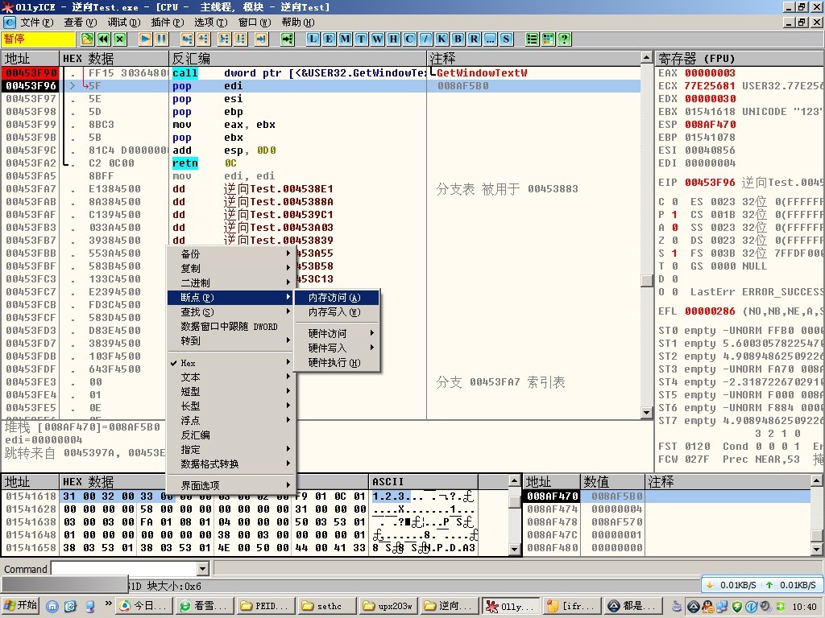Open Patches window with slash button

coord(425,39)
